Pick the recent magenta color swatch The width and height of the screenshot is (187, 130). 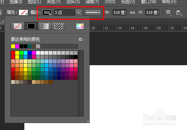pyautogui.click(x=17, y=46)
